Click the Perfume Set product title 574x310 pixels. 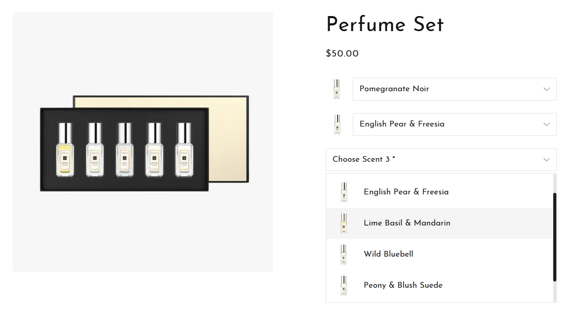pyautogui.click(x=385, y=24)
